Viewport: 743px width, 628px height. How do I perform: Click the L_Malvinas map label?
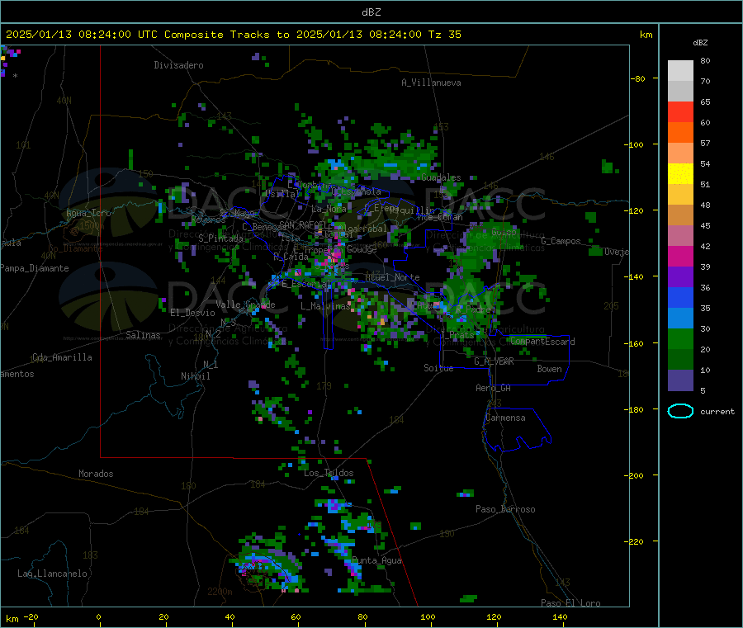pyautogui.click(x=325, y=306)
